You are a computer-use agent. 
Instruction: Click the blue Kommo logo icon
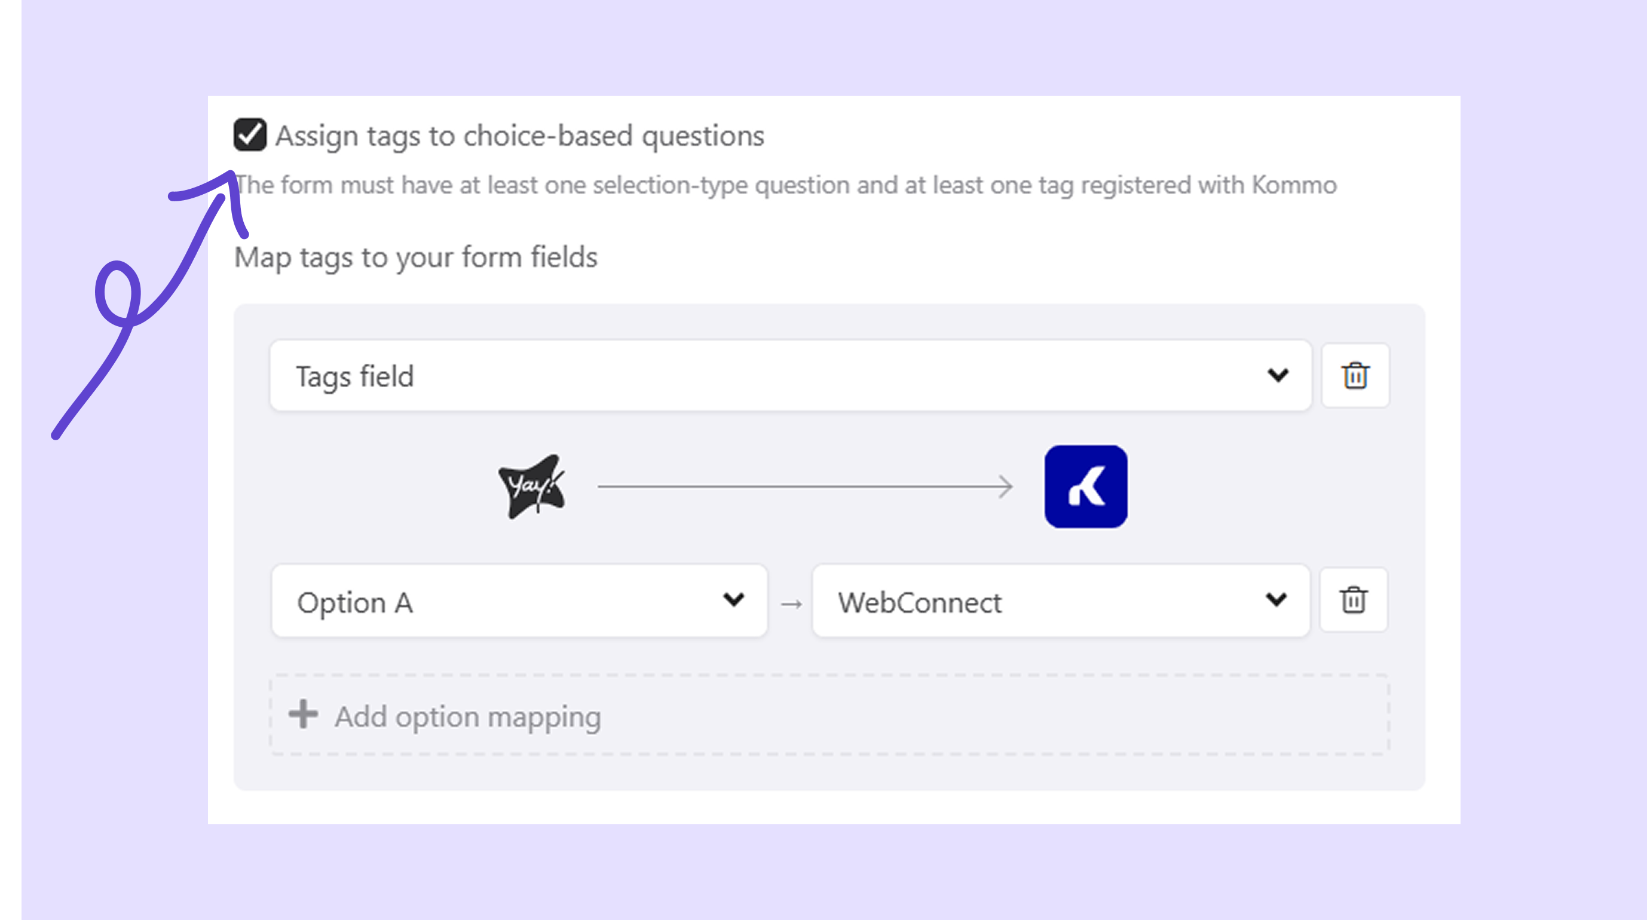1086,486
